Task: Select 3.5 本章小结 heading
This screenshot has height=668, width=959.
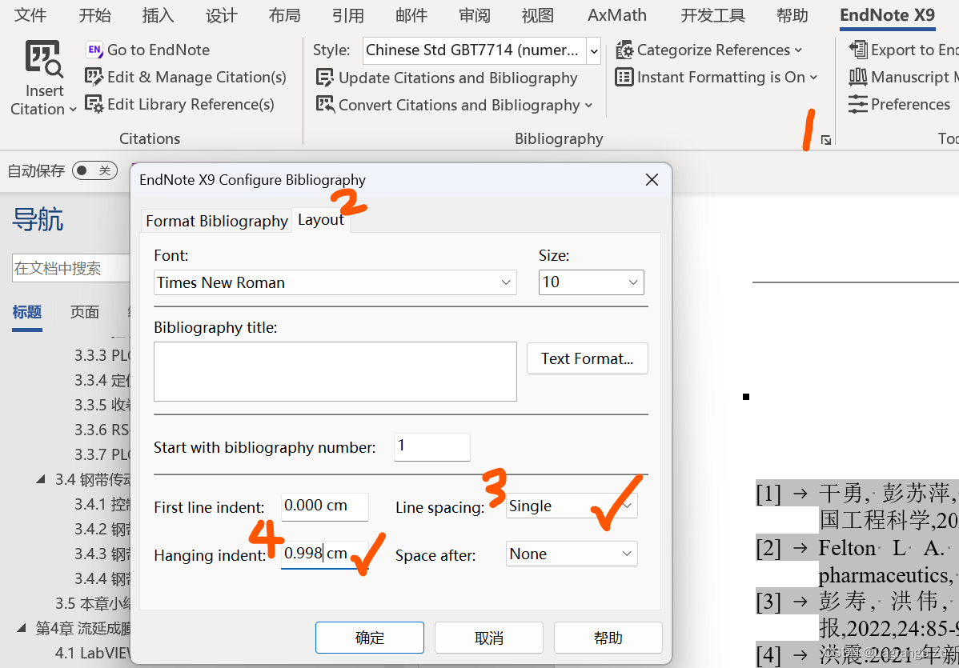Action: [92, 603]
